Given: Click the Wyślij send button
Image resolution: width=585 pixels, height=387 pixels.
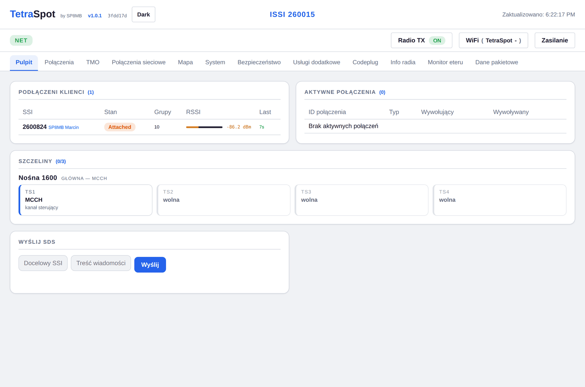Looking at the screenshot, I should click(150, 265).
